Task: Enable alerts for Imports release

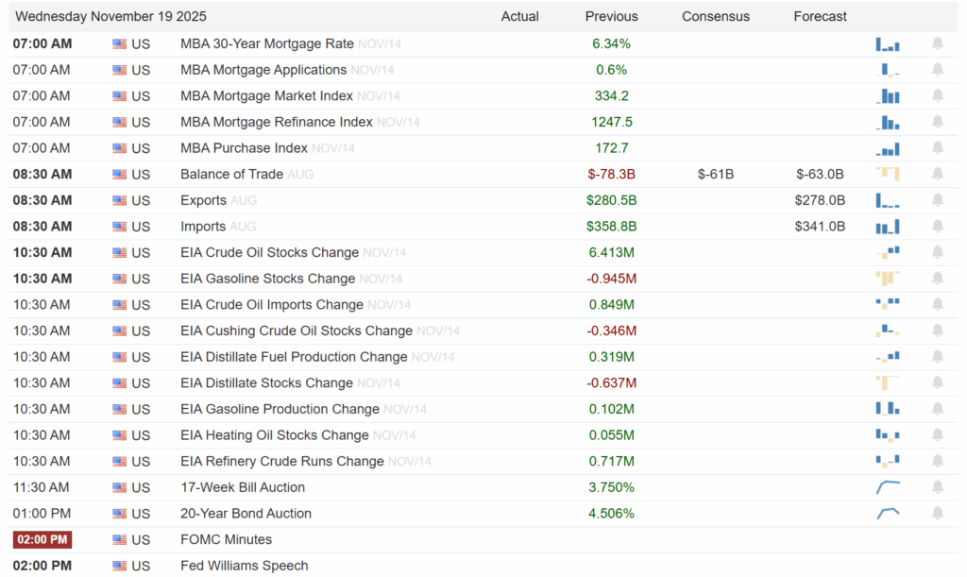Action: 937,227
